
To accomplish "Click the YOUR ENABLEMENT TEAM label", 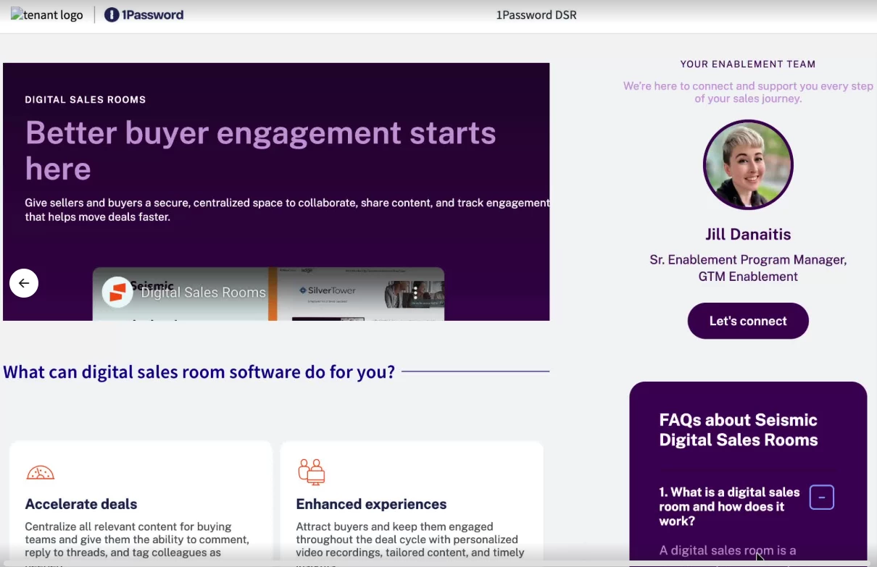I will tap(748, 64).
